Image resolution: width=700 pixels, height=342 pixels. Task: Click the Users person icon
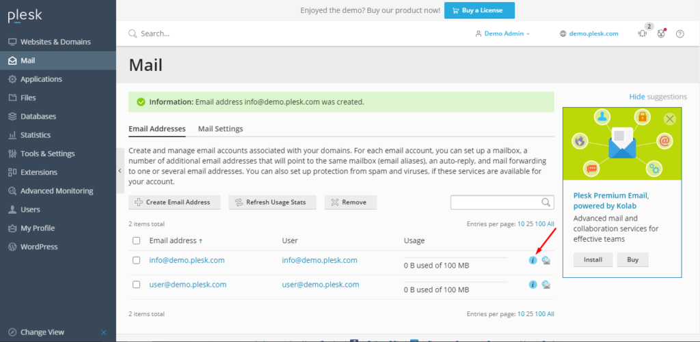(x=12, y=210)
